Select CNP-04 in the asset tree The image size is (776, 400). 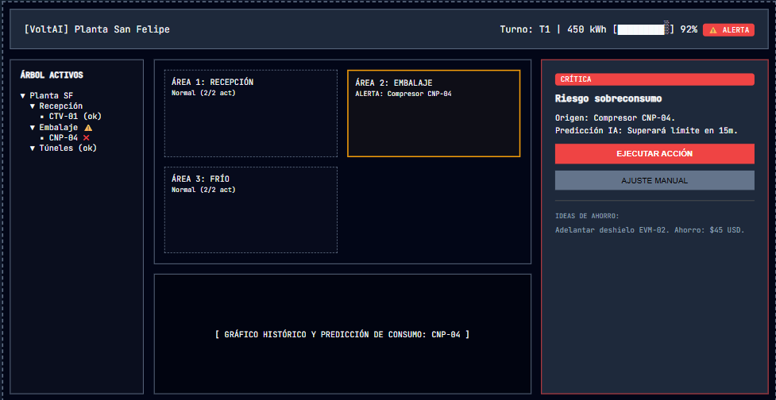coord(64,138)
